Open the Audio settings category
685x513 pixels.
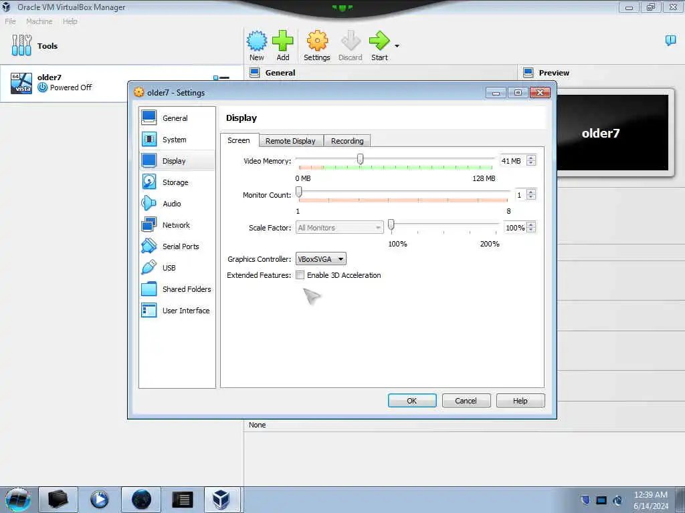point(177,203)
